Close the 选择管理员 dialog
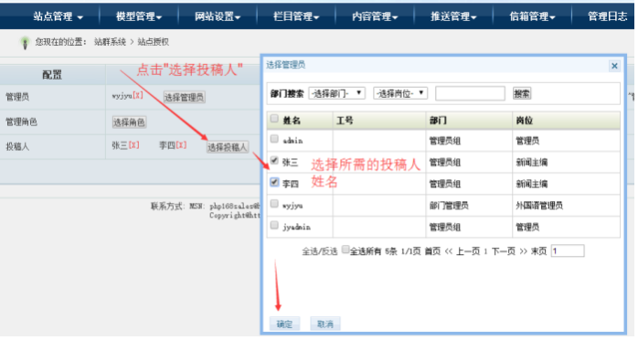Viewport: 638px width, 340px height. [x=614, y=66]
